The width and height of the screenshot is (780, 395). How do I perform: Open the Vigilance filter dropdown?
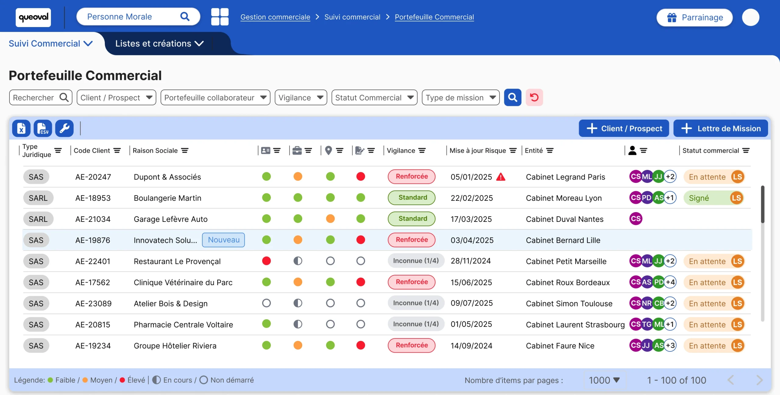[301, 97]
